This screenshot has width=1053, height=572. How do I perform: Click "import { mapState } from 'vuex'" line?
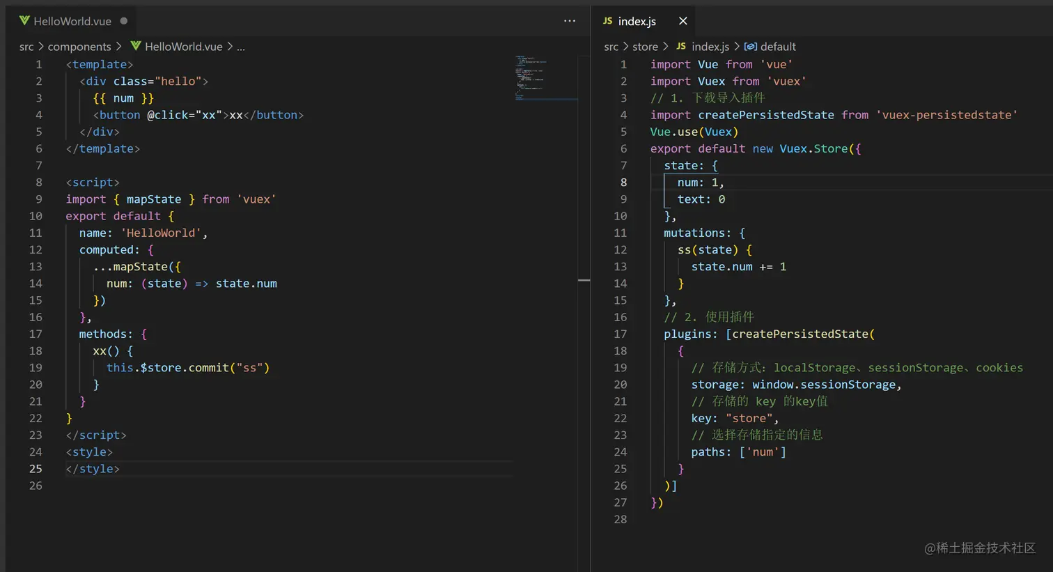[171, 199]
